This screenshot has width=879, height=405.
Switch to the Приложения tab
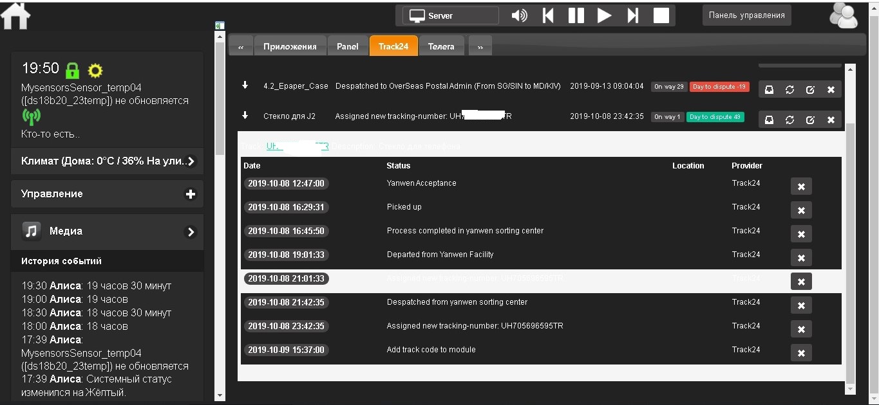[x=290, y=46]
